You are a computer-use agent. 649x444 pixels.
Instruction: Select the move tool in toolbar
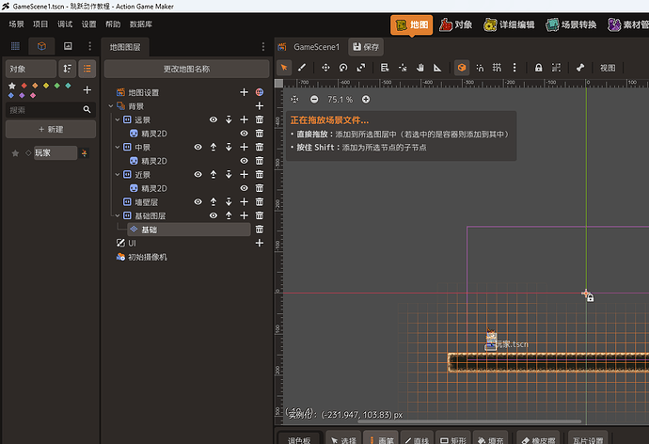pos(325,68)
